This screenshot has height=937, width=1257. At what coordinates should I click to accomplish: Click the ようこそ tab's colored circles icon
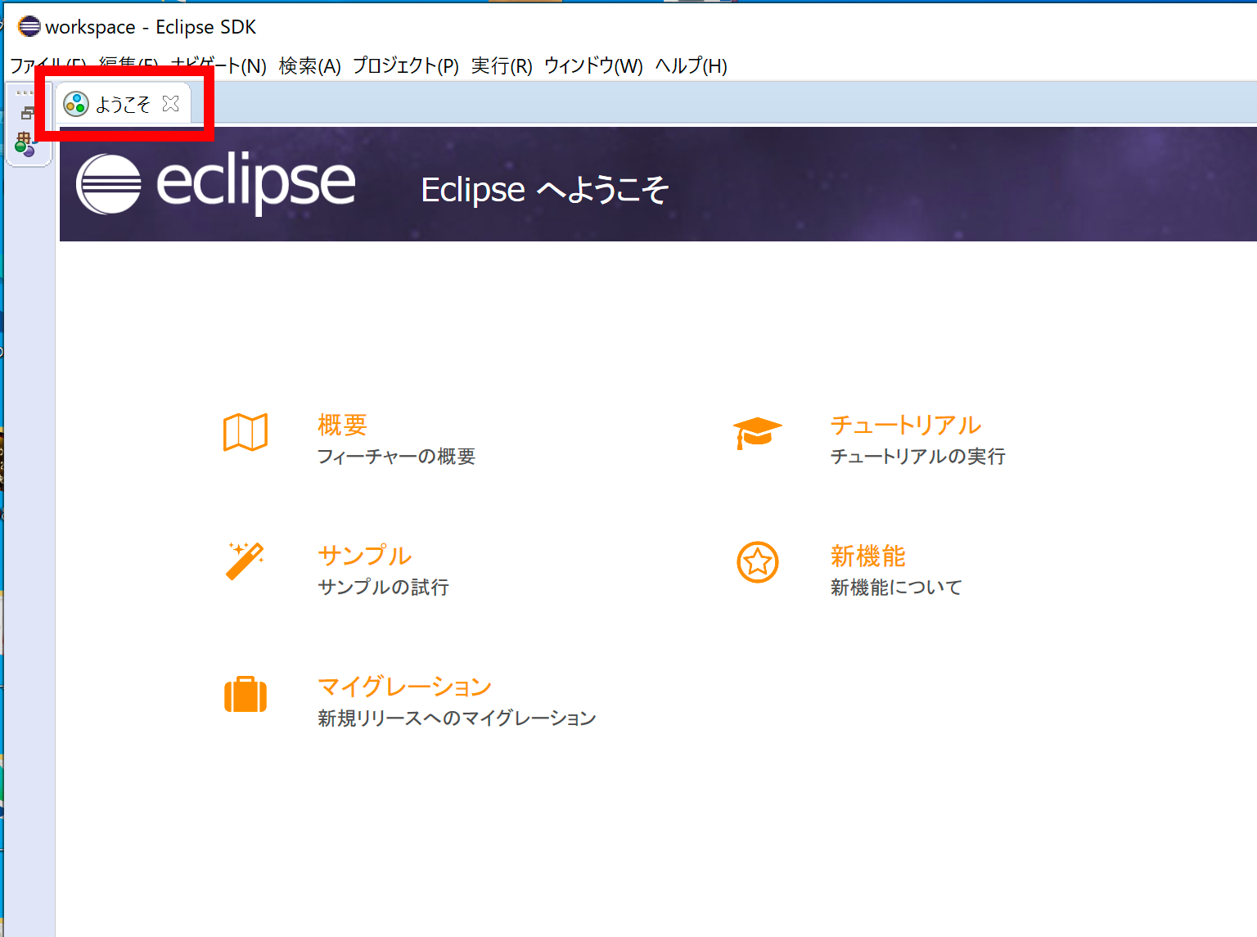76,104
